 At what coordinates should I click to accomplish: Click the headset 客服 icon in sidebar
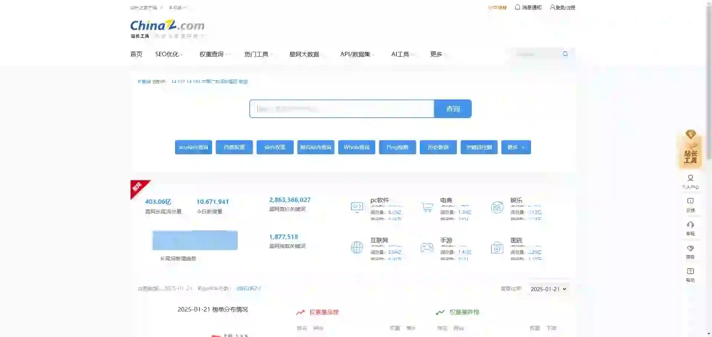pyautogui.click(x=690, y=225)
